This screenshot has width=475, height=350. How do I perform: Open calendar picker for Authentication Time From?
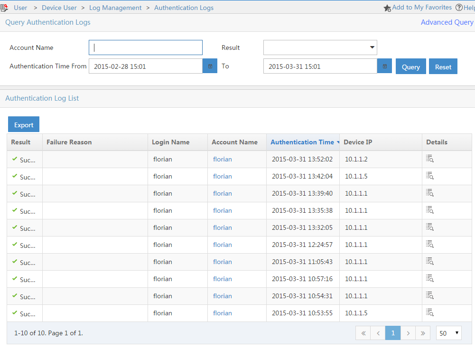(210, 66)
